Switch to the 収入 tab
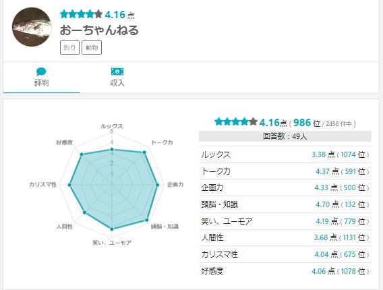The width and height of the screenshot is (383, 290). [x=117, y=77]
